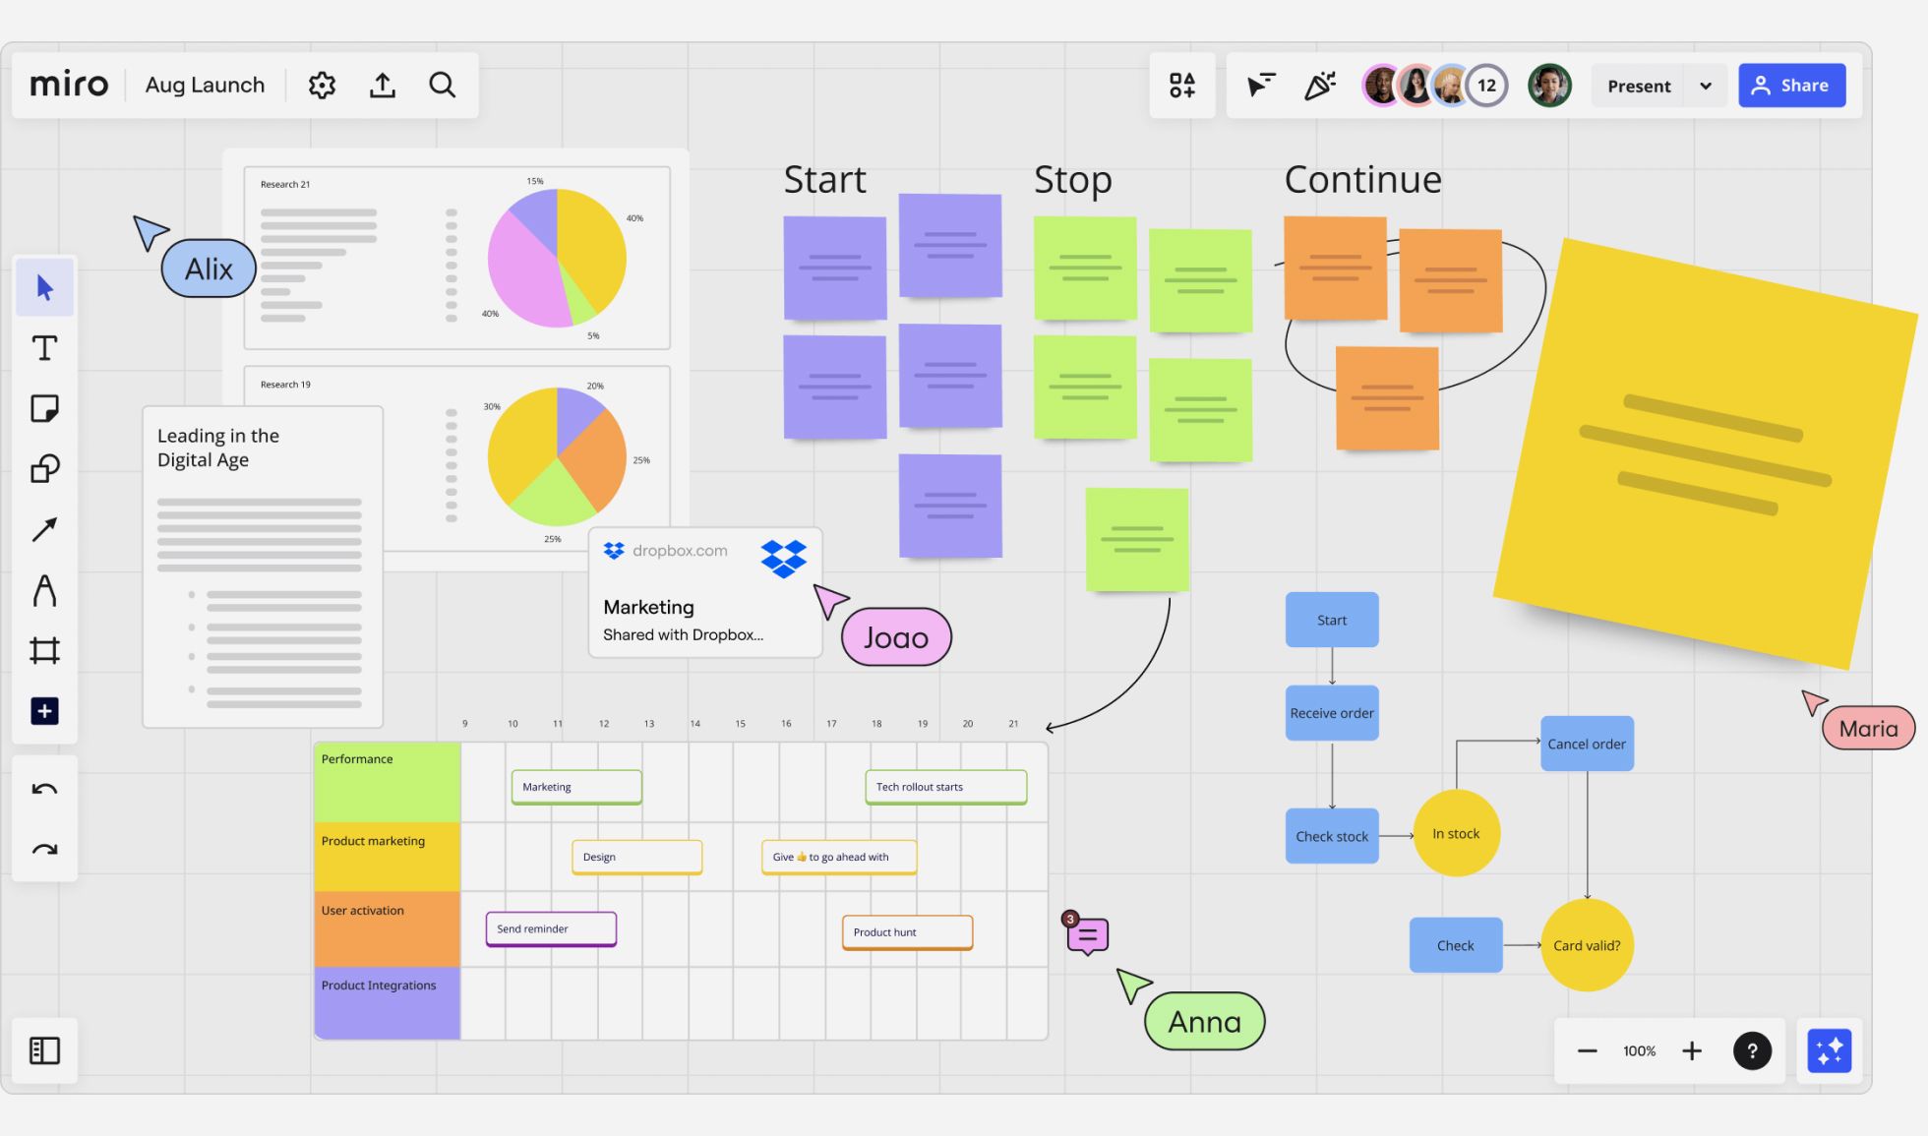1928x1136 pixels.
Task: Open the comment thread with 3 replies
Action: pos(1088,935)
